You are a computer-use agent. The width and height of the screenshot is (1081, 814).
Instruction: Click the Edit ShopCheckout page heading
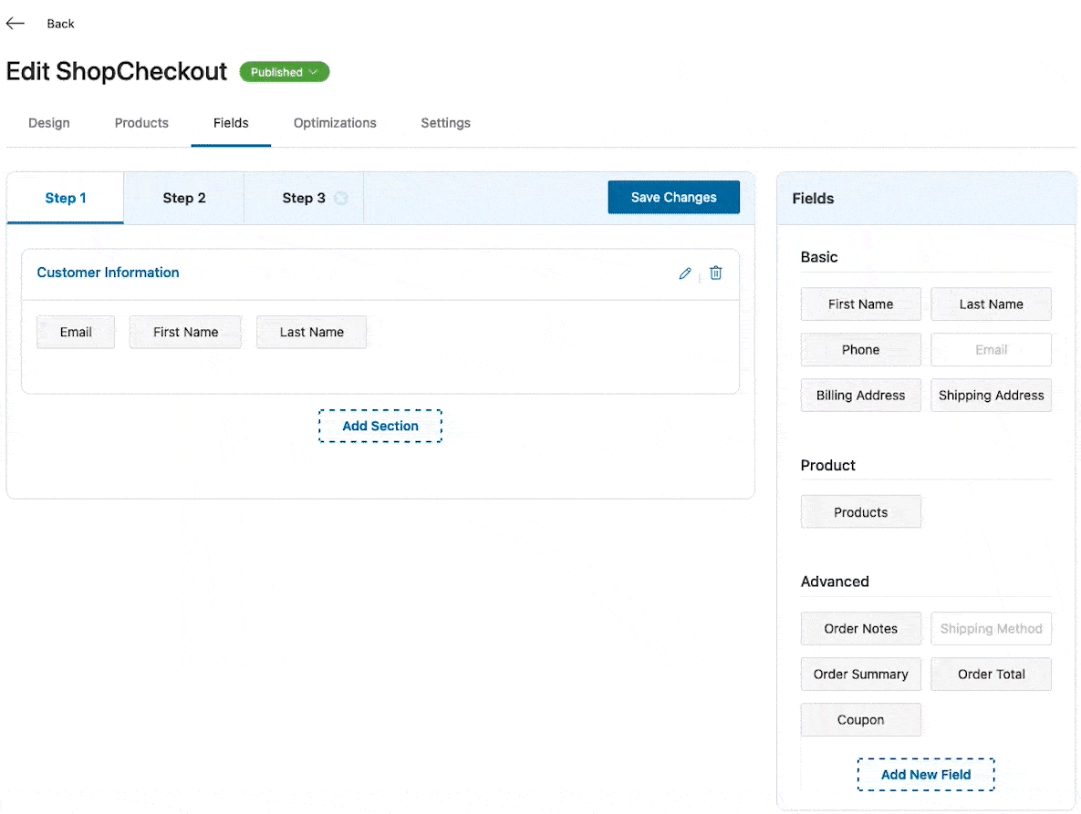pyautogui.click(x=117, y=71)
